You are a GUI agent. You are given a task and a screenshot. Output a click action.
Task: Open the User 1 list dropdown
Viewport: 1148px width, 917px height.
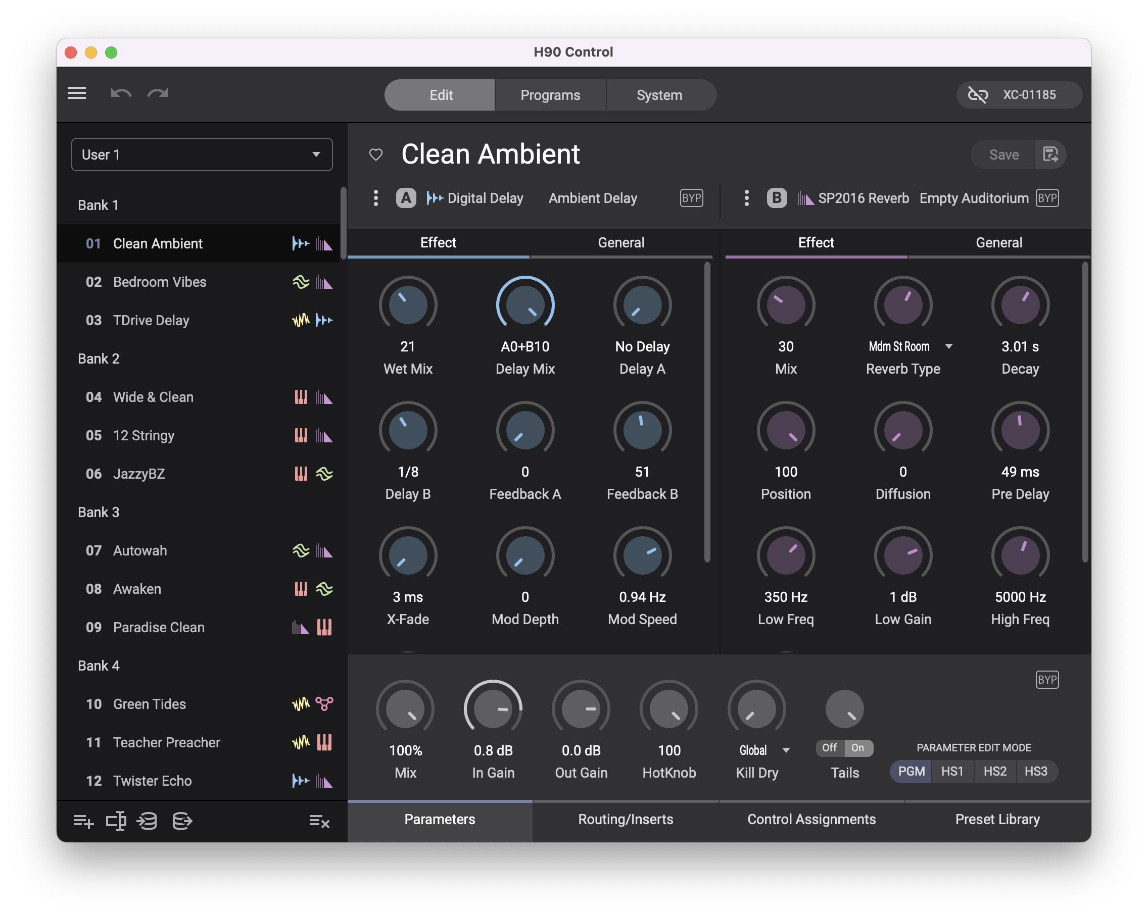click(202, 155)
